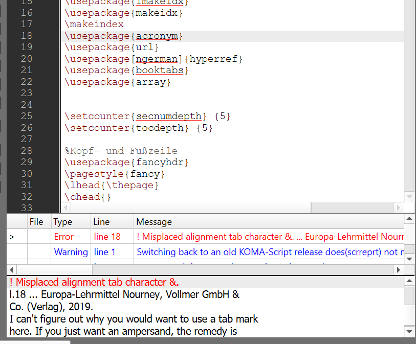Screen dimensions: 416x344
Task: Click the File column header
Action: (36, 222)
